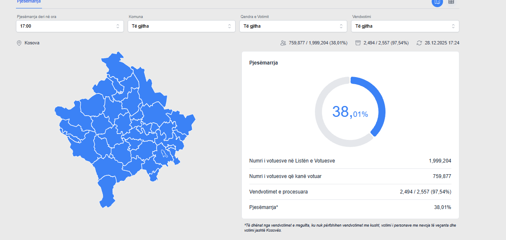This screenshot has width=506, height=240.
Task: Expand the Komuna dropdown
Action: click(181, 26)
